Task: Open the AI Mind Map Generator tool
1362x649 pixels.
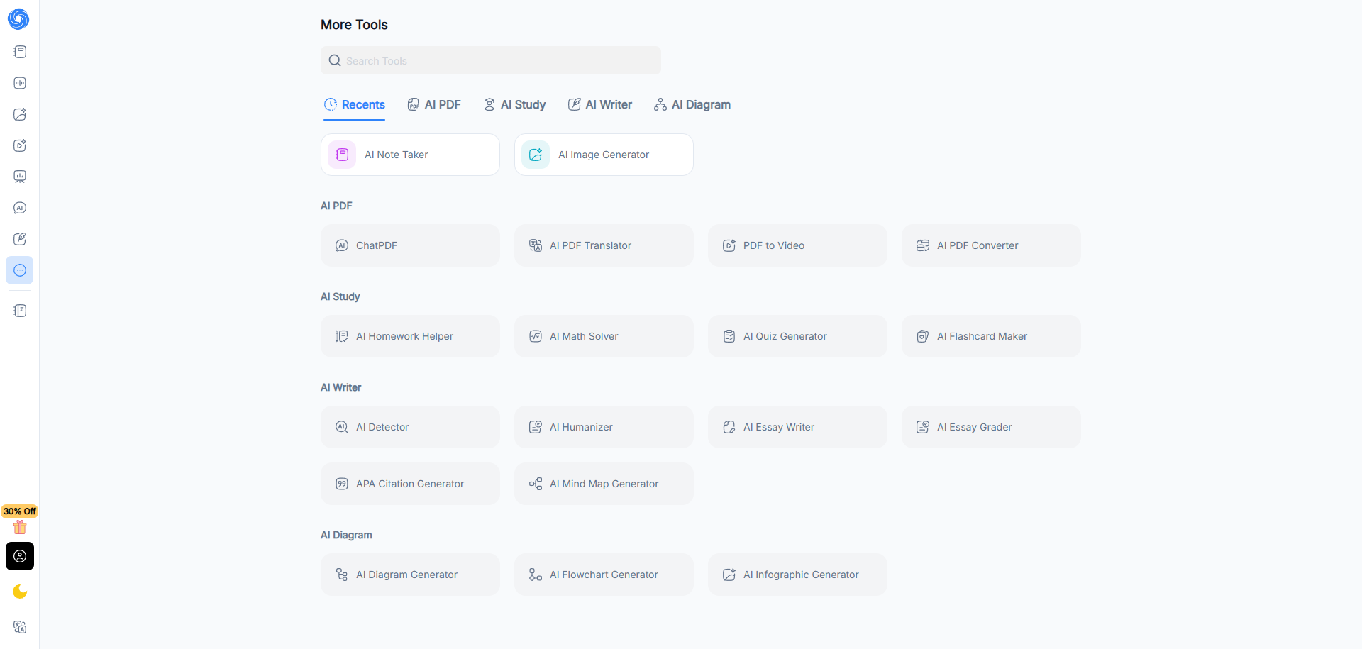Action: pyautogui.click(x=604, y=484)
